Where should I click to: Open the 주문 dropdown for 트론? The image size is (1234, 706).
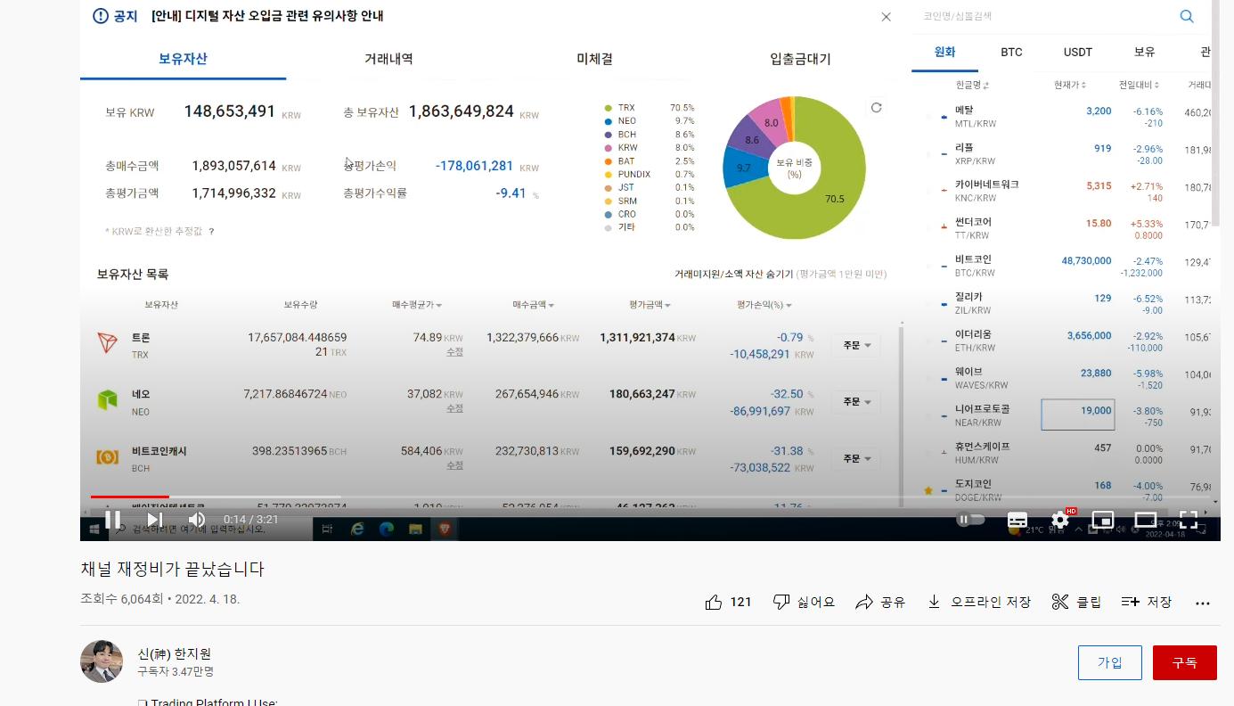(855, 345)
